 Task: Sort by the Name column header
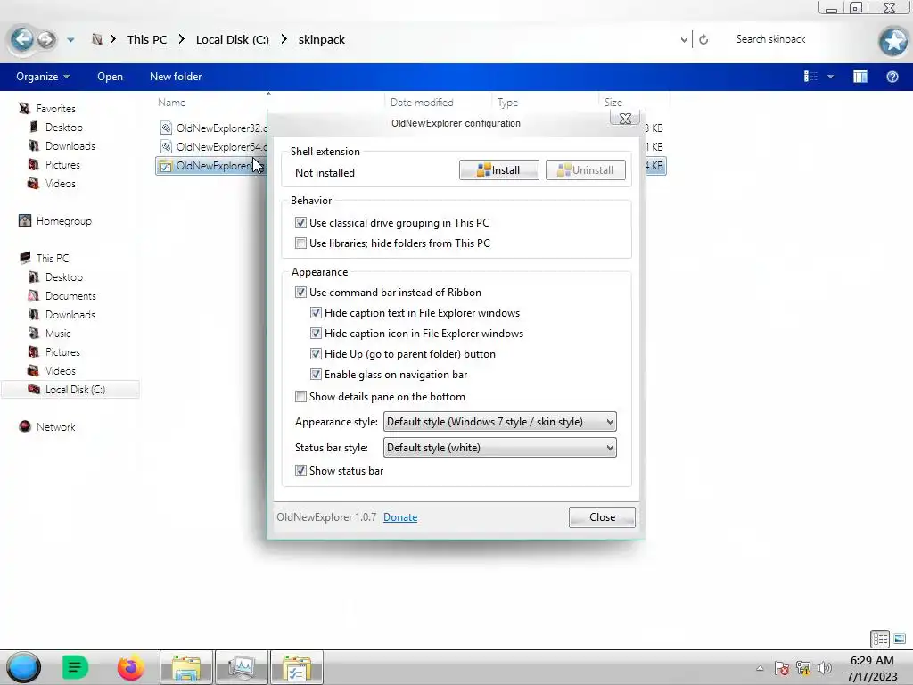[x=171, y=102]
